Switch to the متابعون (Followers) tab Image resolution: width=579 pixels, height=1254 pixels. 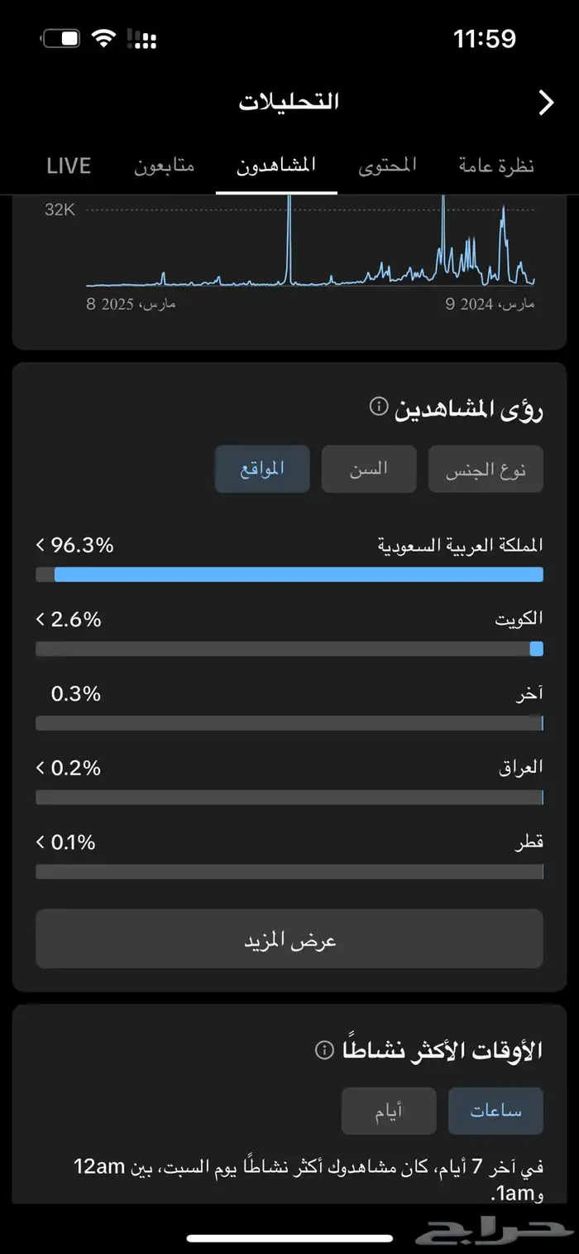click(164, 166)
